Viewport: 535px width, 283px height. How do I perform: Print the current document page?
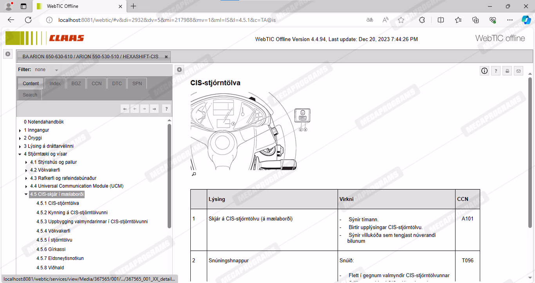click(x=507, y=71)
